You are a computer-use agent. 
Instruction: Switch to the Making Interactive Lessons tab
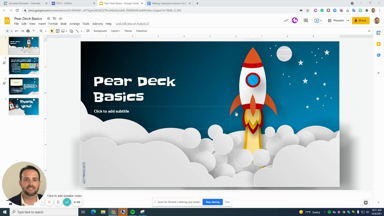click(169, 3)
